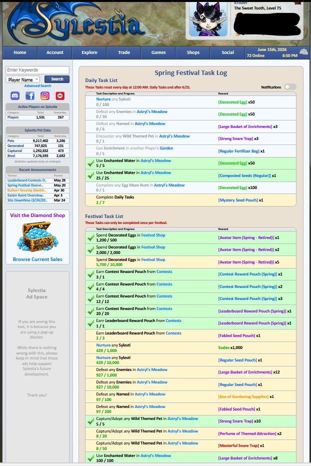The height and width of the screenshot is (466, 311).
Task: Open the Games menu
Action: tap(158, 52)
